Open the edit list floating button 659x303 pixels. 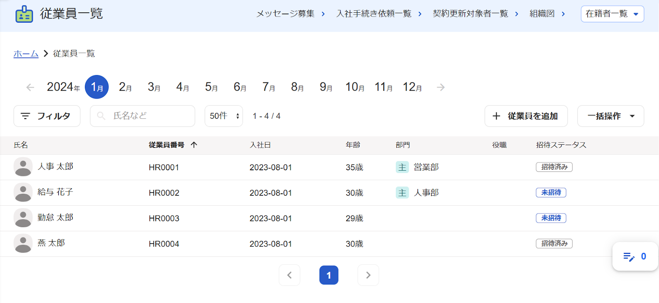tap(635, 256)
